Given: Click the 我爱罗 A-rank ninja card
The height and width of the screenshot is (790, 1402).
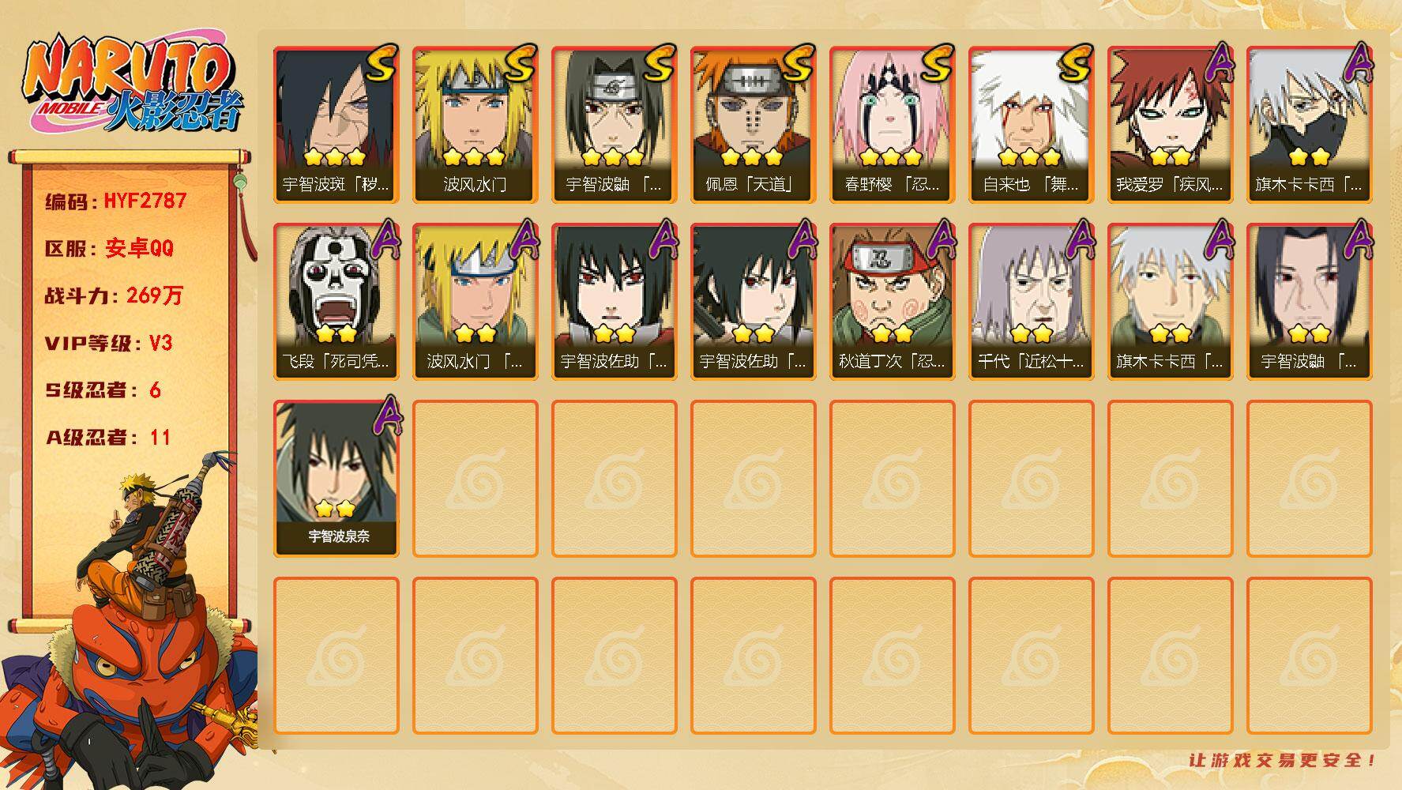Looking at the screenshot, I should (x=1170, y=125).
